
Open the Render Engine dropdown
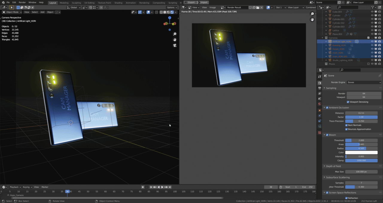pyautogui.click(x=364, y=82)
